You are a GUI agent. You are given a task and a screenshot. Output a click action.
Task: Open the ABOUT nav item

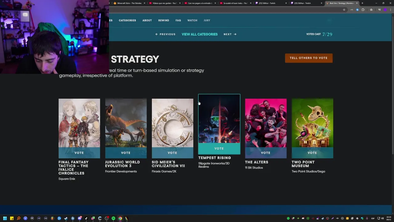coord(147,20)
